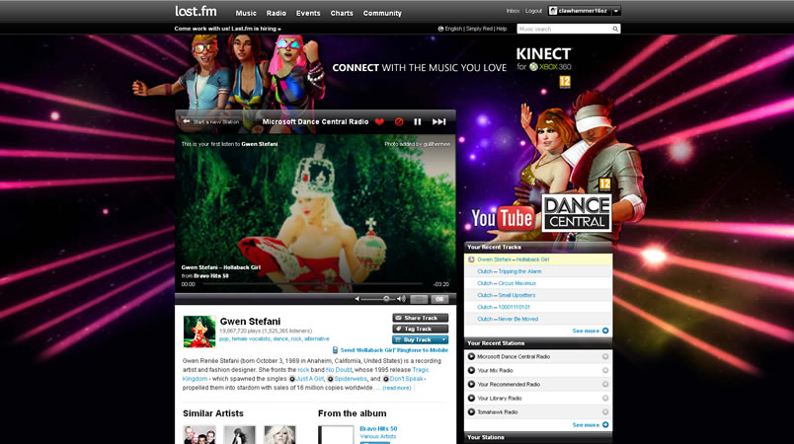794x444 pixels.
Task: Open the Charts menu
Action: (342, 13)
